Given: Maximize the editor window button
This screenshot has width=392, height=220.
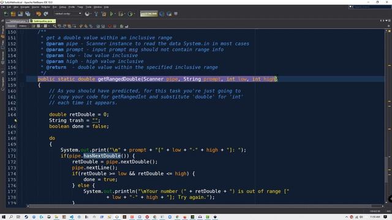Looking at the screenshot, I should coord(390,21).
